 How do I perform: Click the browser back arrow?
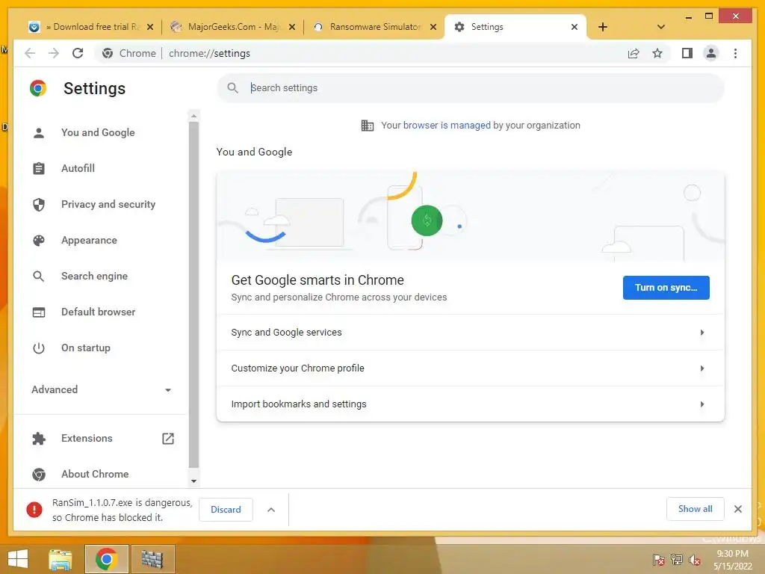coord(30,53)
